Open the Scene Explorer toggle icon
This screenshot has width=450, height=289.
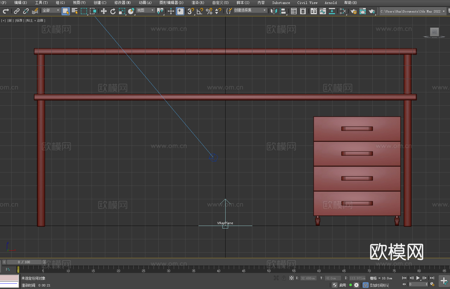(294, 11)
